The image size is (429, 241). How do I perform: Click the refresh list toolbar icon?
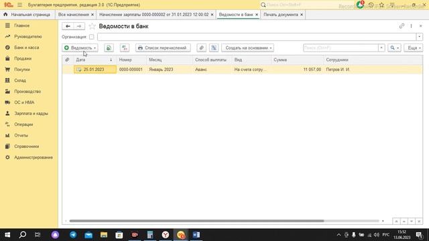tap(109, 48)
